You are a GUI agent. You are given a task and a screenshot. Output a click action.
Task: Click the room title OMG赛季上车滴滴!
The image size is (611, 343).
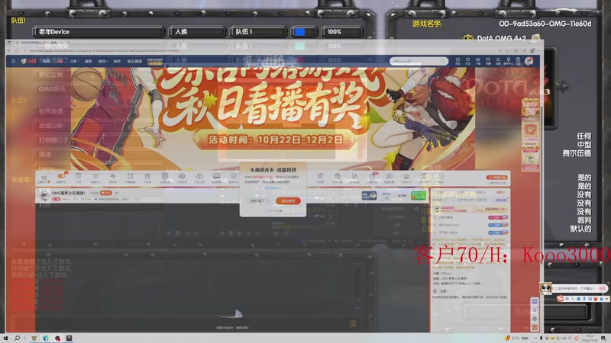click(x=68, y=193)
